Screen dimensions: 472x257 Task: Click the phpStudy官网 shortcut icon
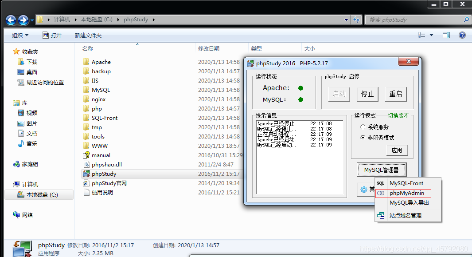click(x=86, y=183)
